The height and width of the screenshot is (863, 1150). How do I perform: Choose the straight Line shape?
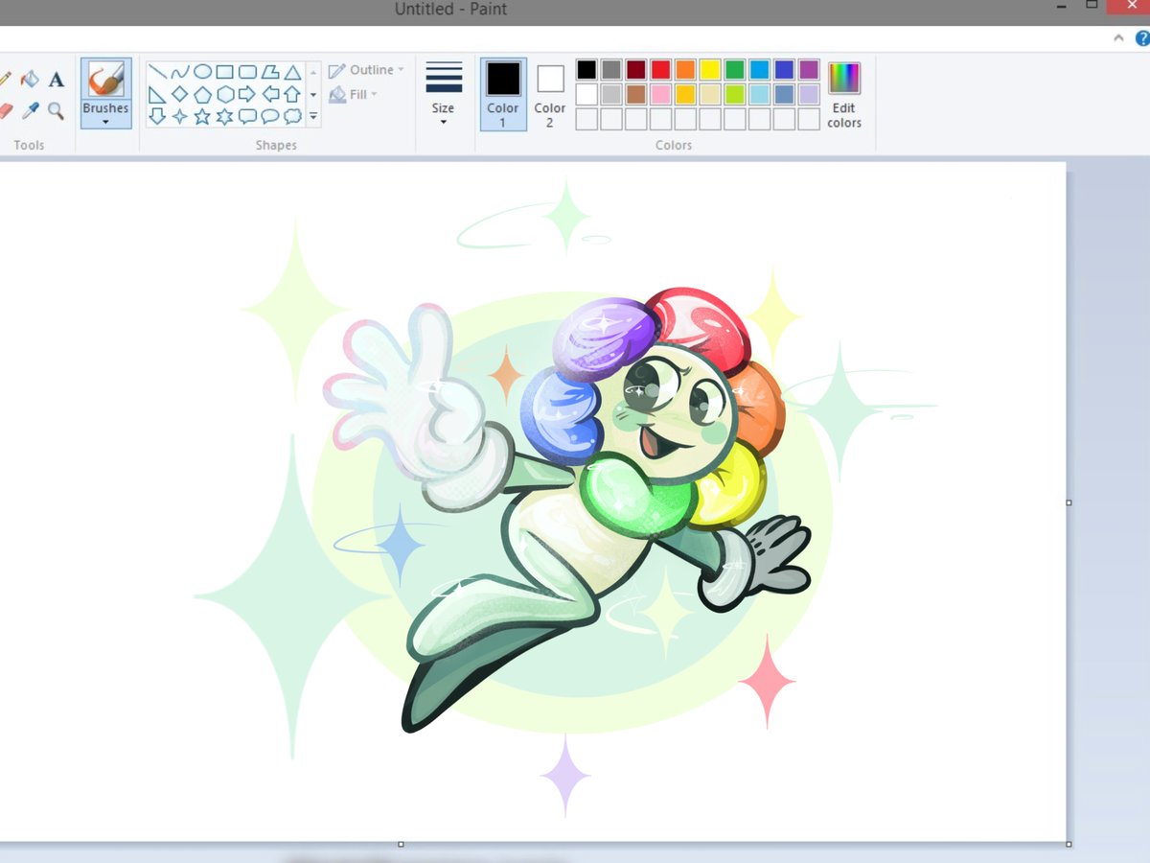tap(158, 72)
